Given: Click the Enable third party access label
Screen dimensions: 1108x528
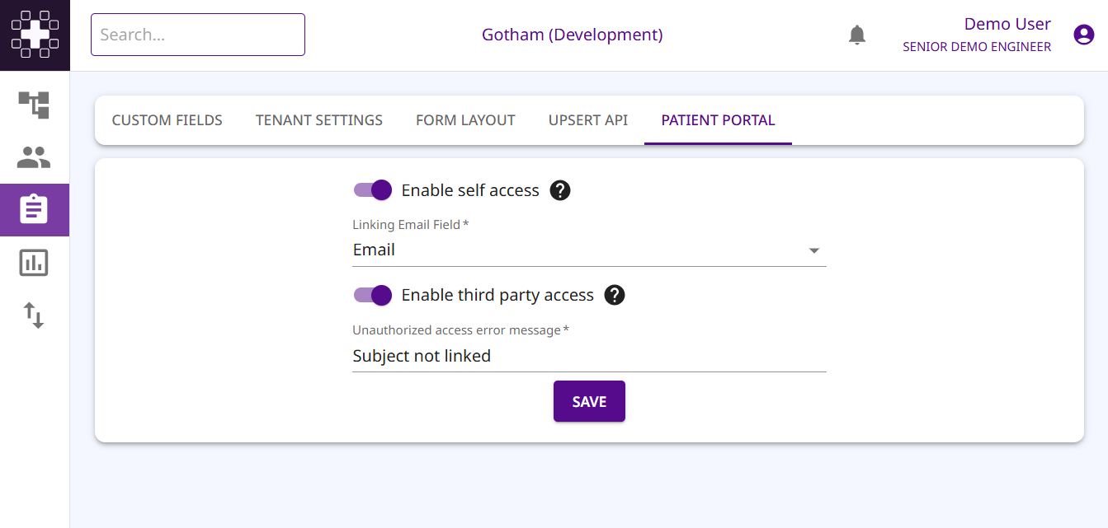Looking at the screenshot, I should coord(497,295).
